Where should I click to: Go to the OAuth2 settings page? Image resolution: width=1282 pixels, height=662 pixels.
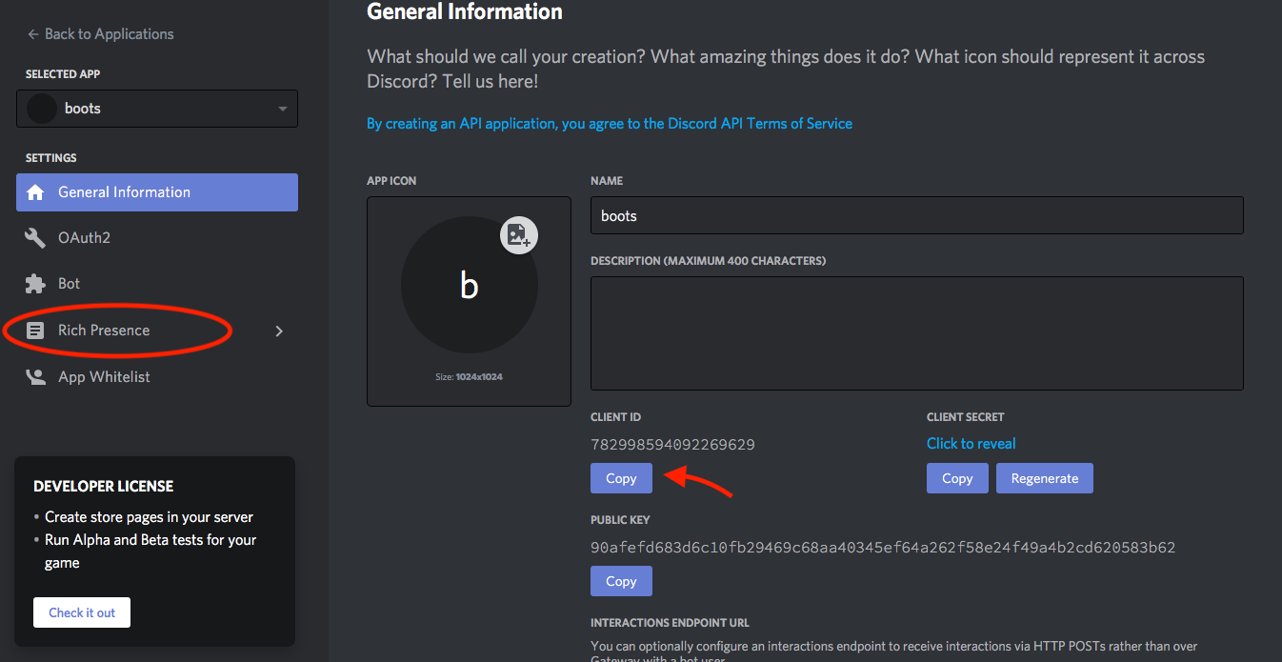click(84, 237)
